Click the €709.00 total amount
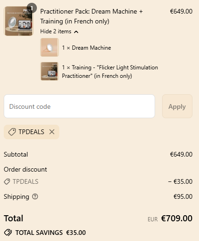199x241 pixels. click(x=177, y=218)
